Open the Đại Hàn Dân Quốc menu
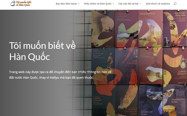This screenshot has width=187, height=116. [66, 4]
